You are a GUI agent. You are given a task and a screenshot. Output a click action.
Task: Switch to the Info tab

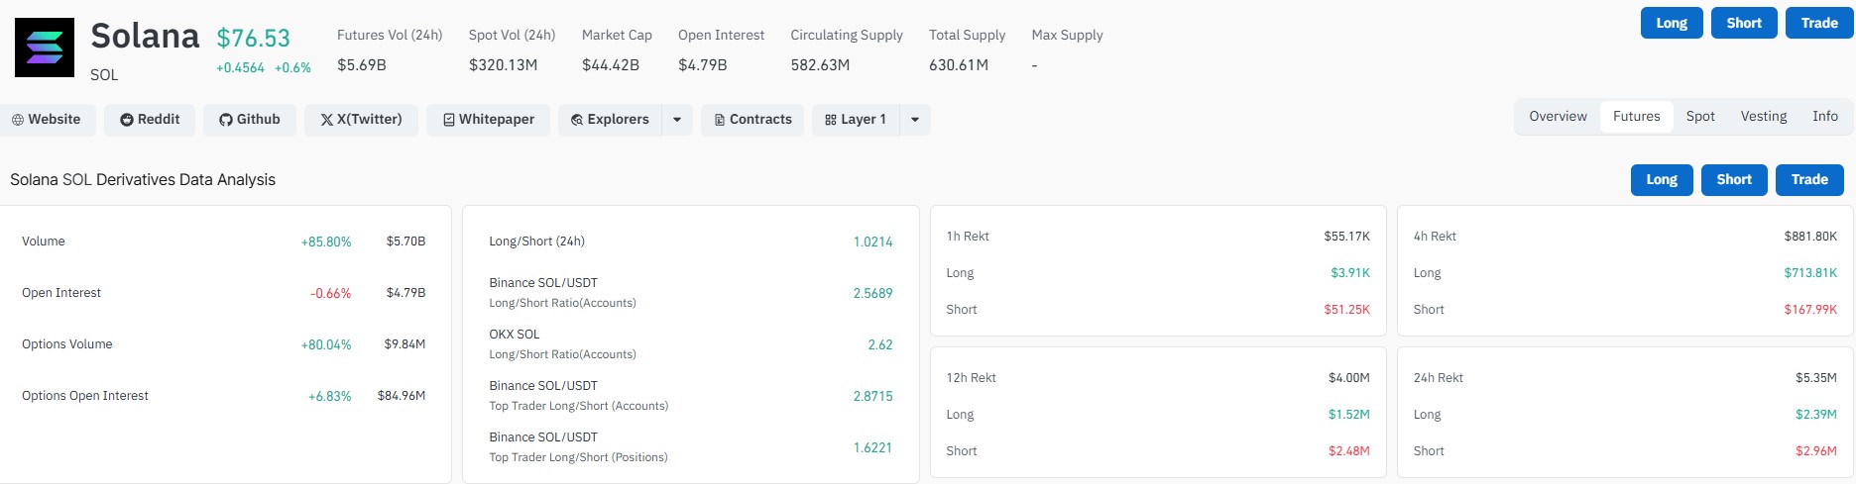click(x=1825, y=117)
